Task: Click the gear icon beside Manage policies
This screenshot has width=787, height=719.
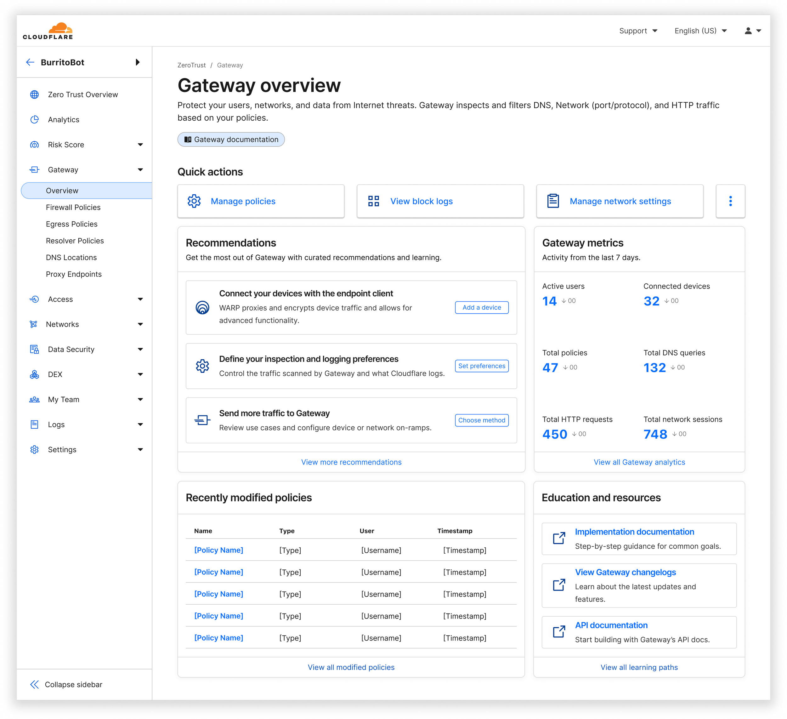Action: coord(194,201)
